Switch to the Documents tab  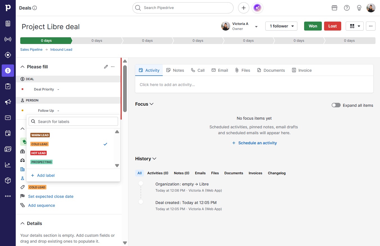tap(271, 70)
